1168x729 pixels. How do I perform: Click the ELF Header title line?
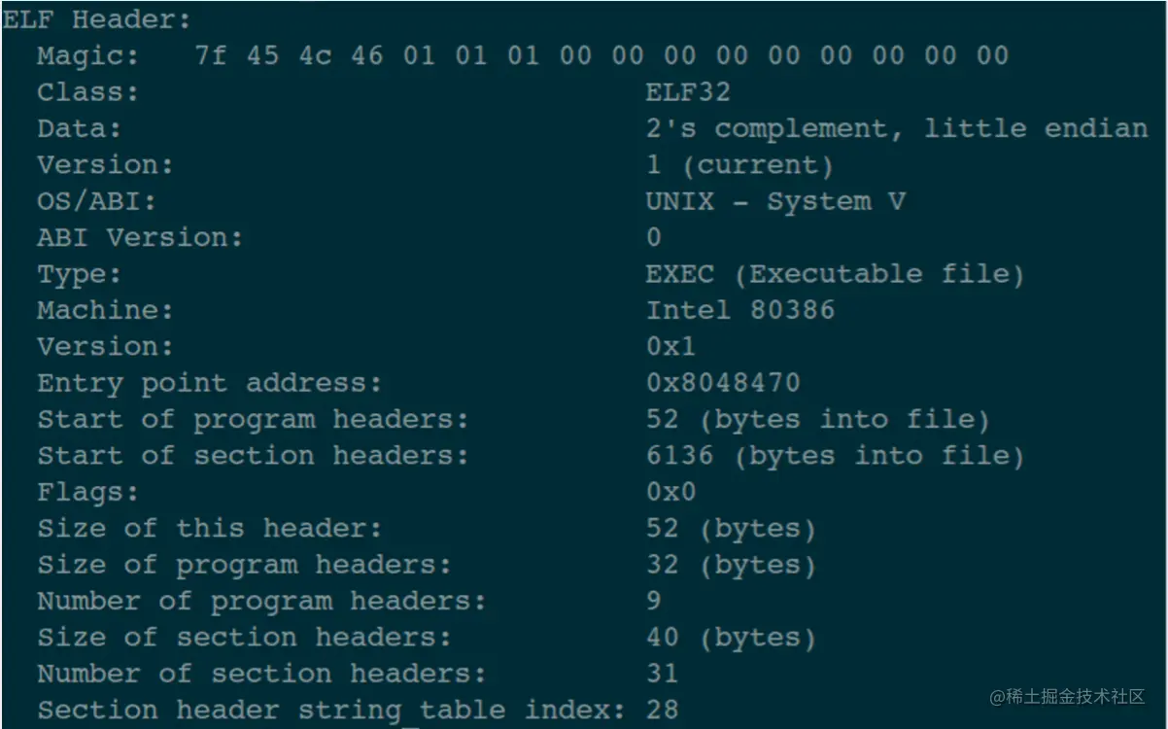98,19
